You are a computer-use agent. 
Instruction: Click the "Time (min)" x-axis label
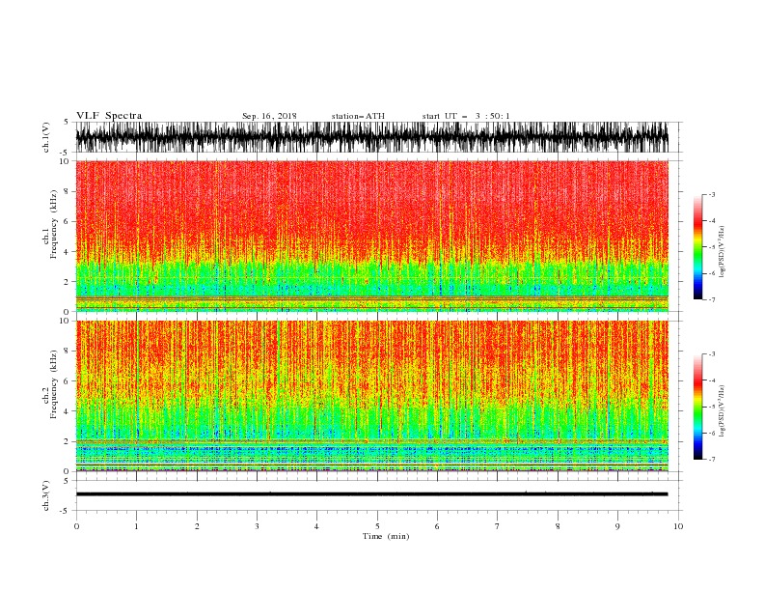tap(386, 536)
